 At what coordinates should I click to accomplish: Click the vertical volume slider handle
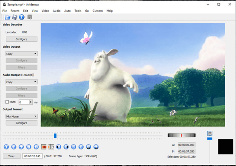point(210,138)
